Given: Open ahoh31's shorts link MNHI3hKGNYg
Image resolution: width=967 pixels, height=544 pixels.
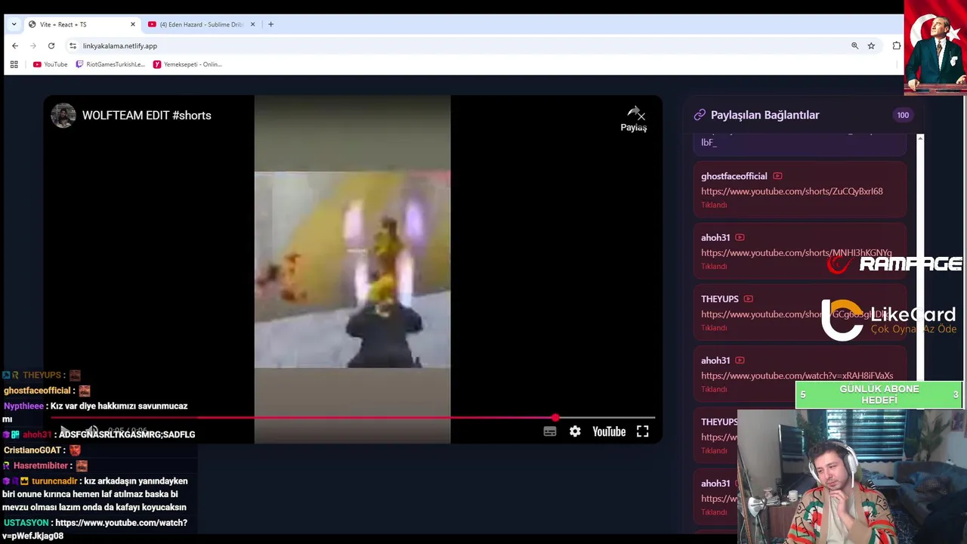Looking at the screenshot, I should [796, 253].
